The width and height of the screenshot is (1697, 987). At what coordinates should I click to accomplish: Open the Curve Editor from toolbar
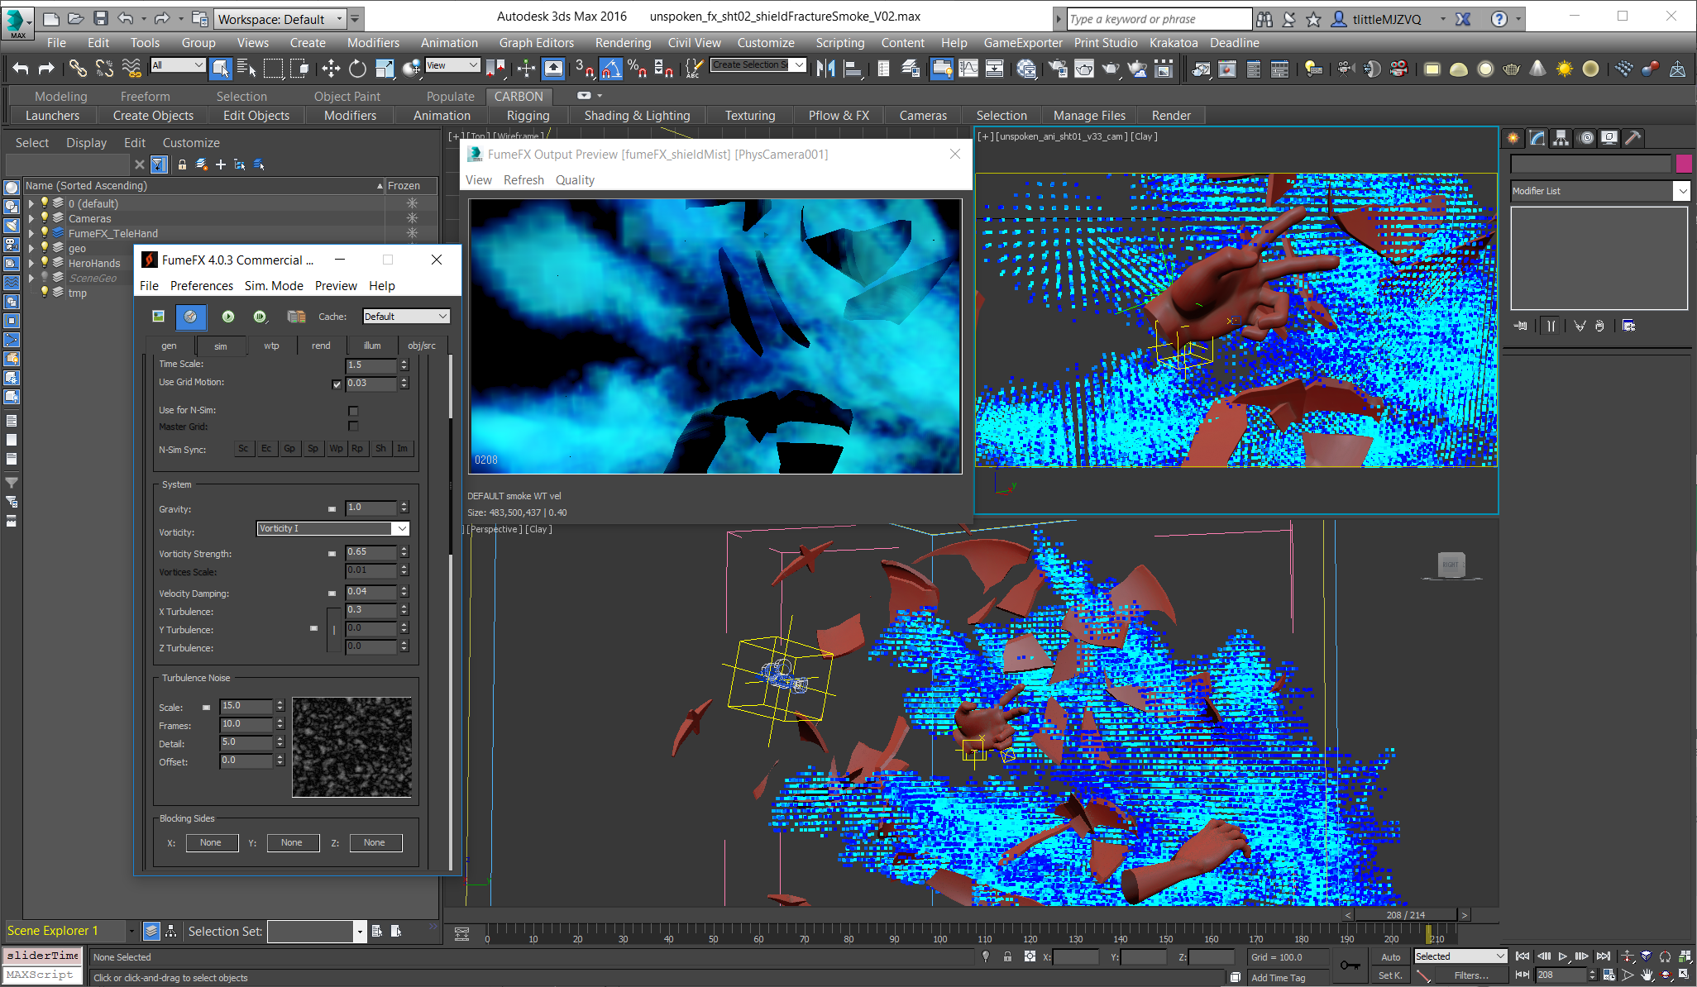(968, 69)
